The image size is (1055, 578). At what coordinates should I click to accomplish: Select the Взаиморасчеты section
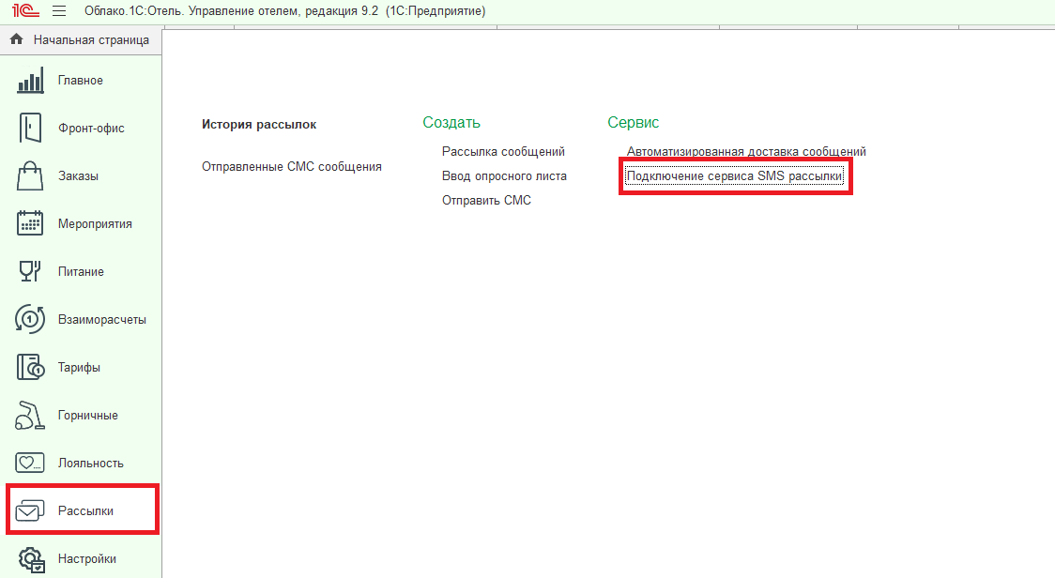[x=101, y=319]
